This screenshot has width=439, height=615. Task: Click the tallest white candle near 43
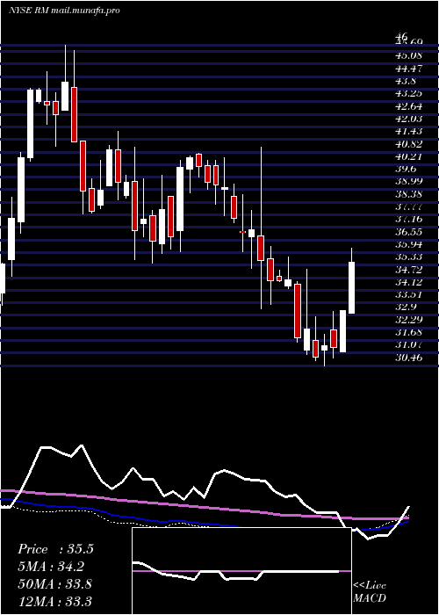(x=30, y=124)
